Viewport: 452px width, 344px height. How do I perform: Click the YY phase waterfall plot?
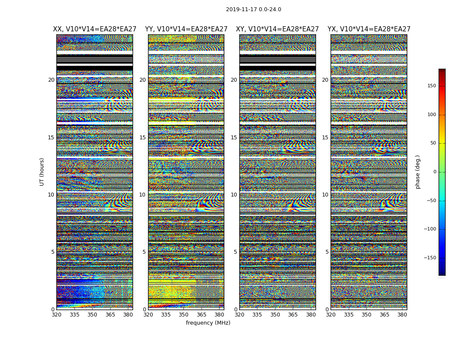pyautogui.click(x=186, y=172)
